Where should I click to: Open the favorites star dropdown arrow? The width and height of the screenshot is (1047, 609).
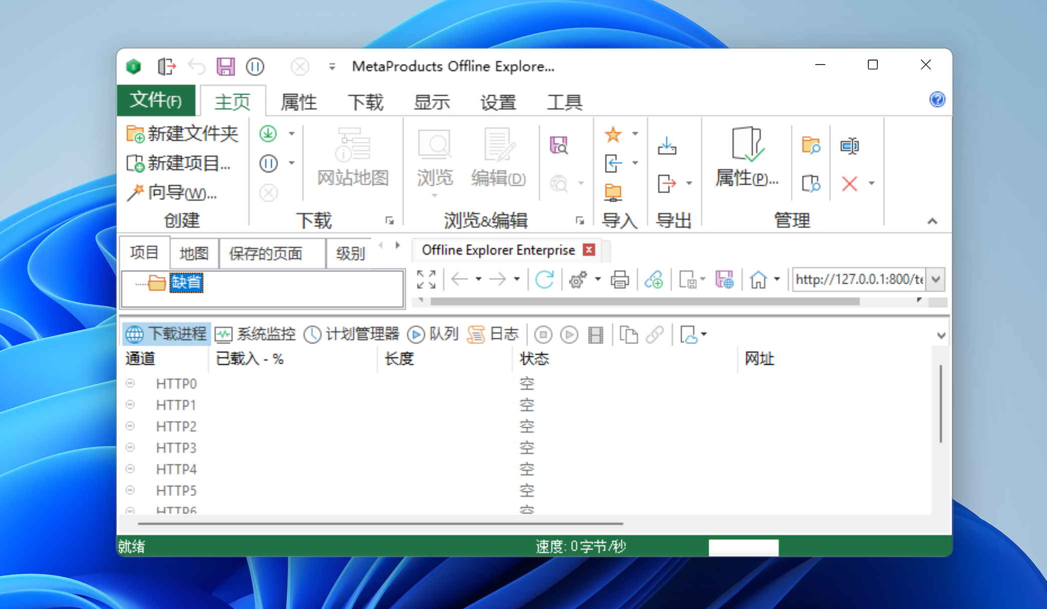tap(635, 134)
